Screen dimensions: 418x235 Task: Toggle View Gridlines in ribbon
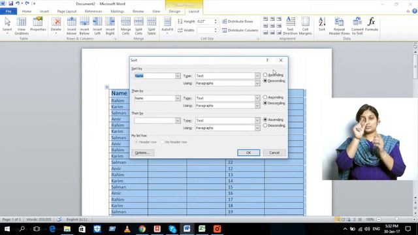[x=22, y=26]
